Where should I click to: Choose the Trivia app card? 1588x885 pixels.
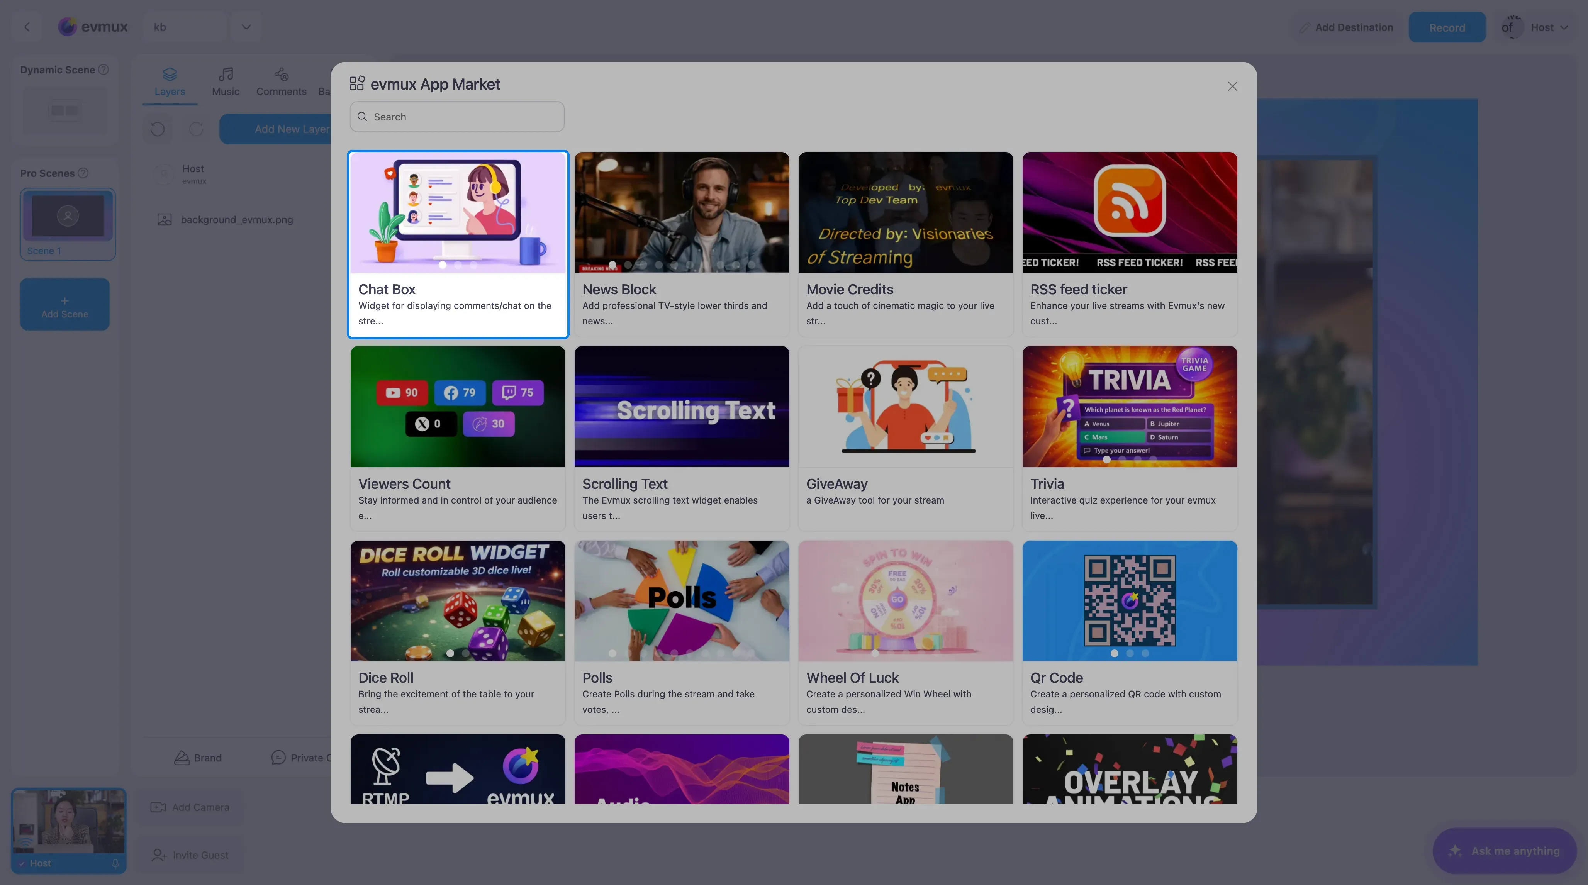(x=1129, y=438)
